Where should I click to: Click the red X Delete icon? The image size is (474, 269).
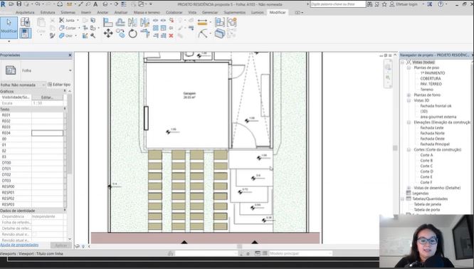(171, 36)
